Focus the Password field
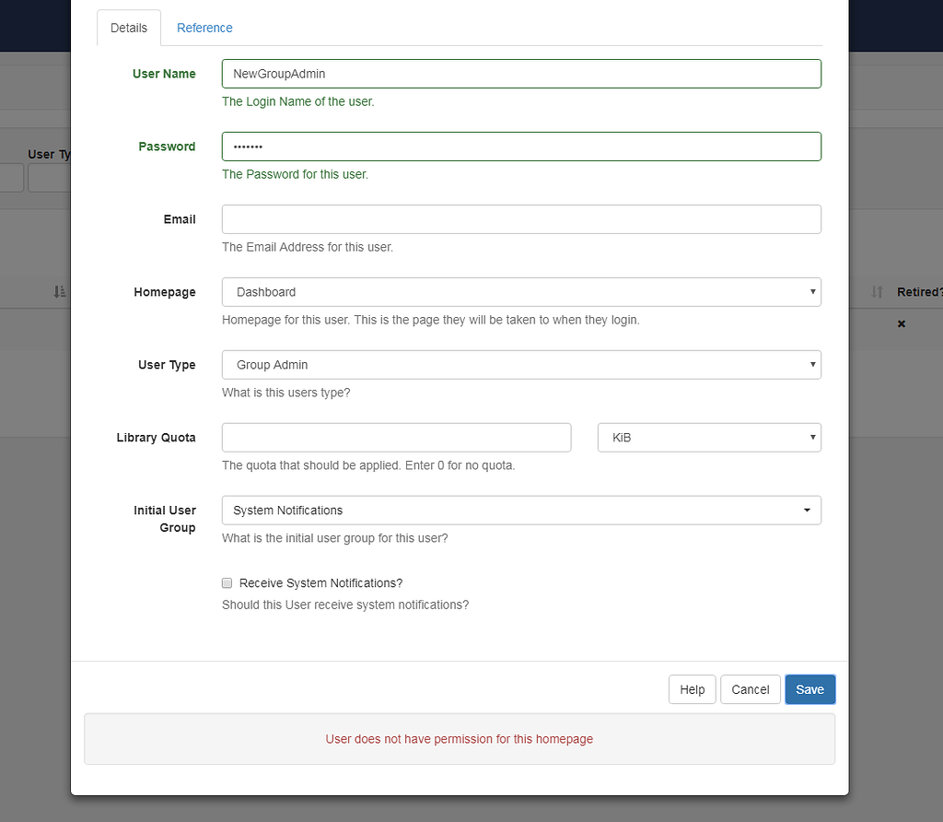This screenshot has height=822, width=943. pyautogui.click(x=521, y=147)
